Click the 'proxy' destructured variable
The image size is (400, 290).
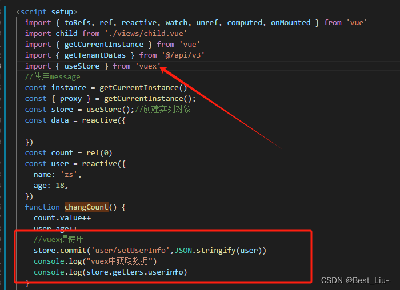coord(71,99)
